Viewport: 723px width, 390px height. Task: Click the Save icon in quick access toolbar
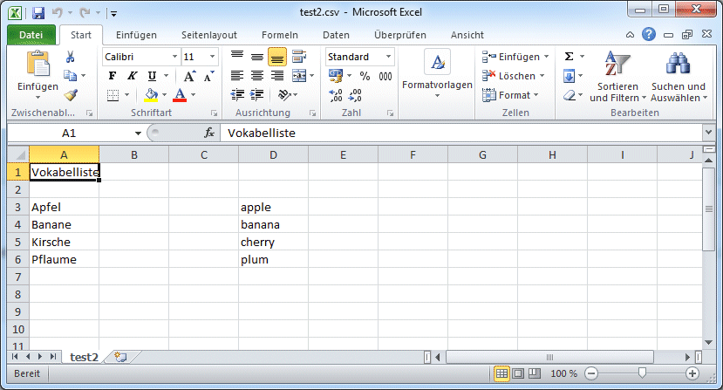tap(38, 12)
